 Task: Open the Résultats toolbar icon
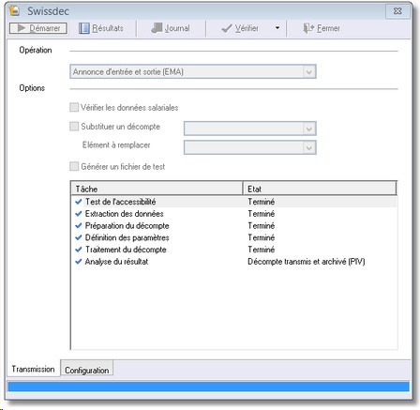point(83,28)
